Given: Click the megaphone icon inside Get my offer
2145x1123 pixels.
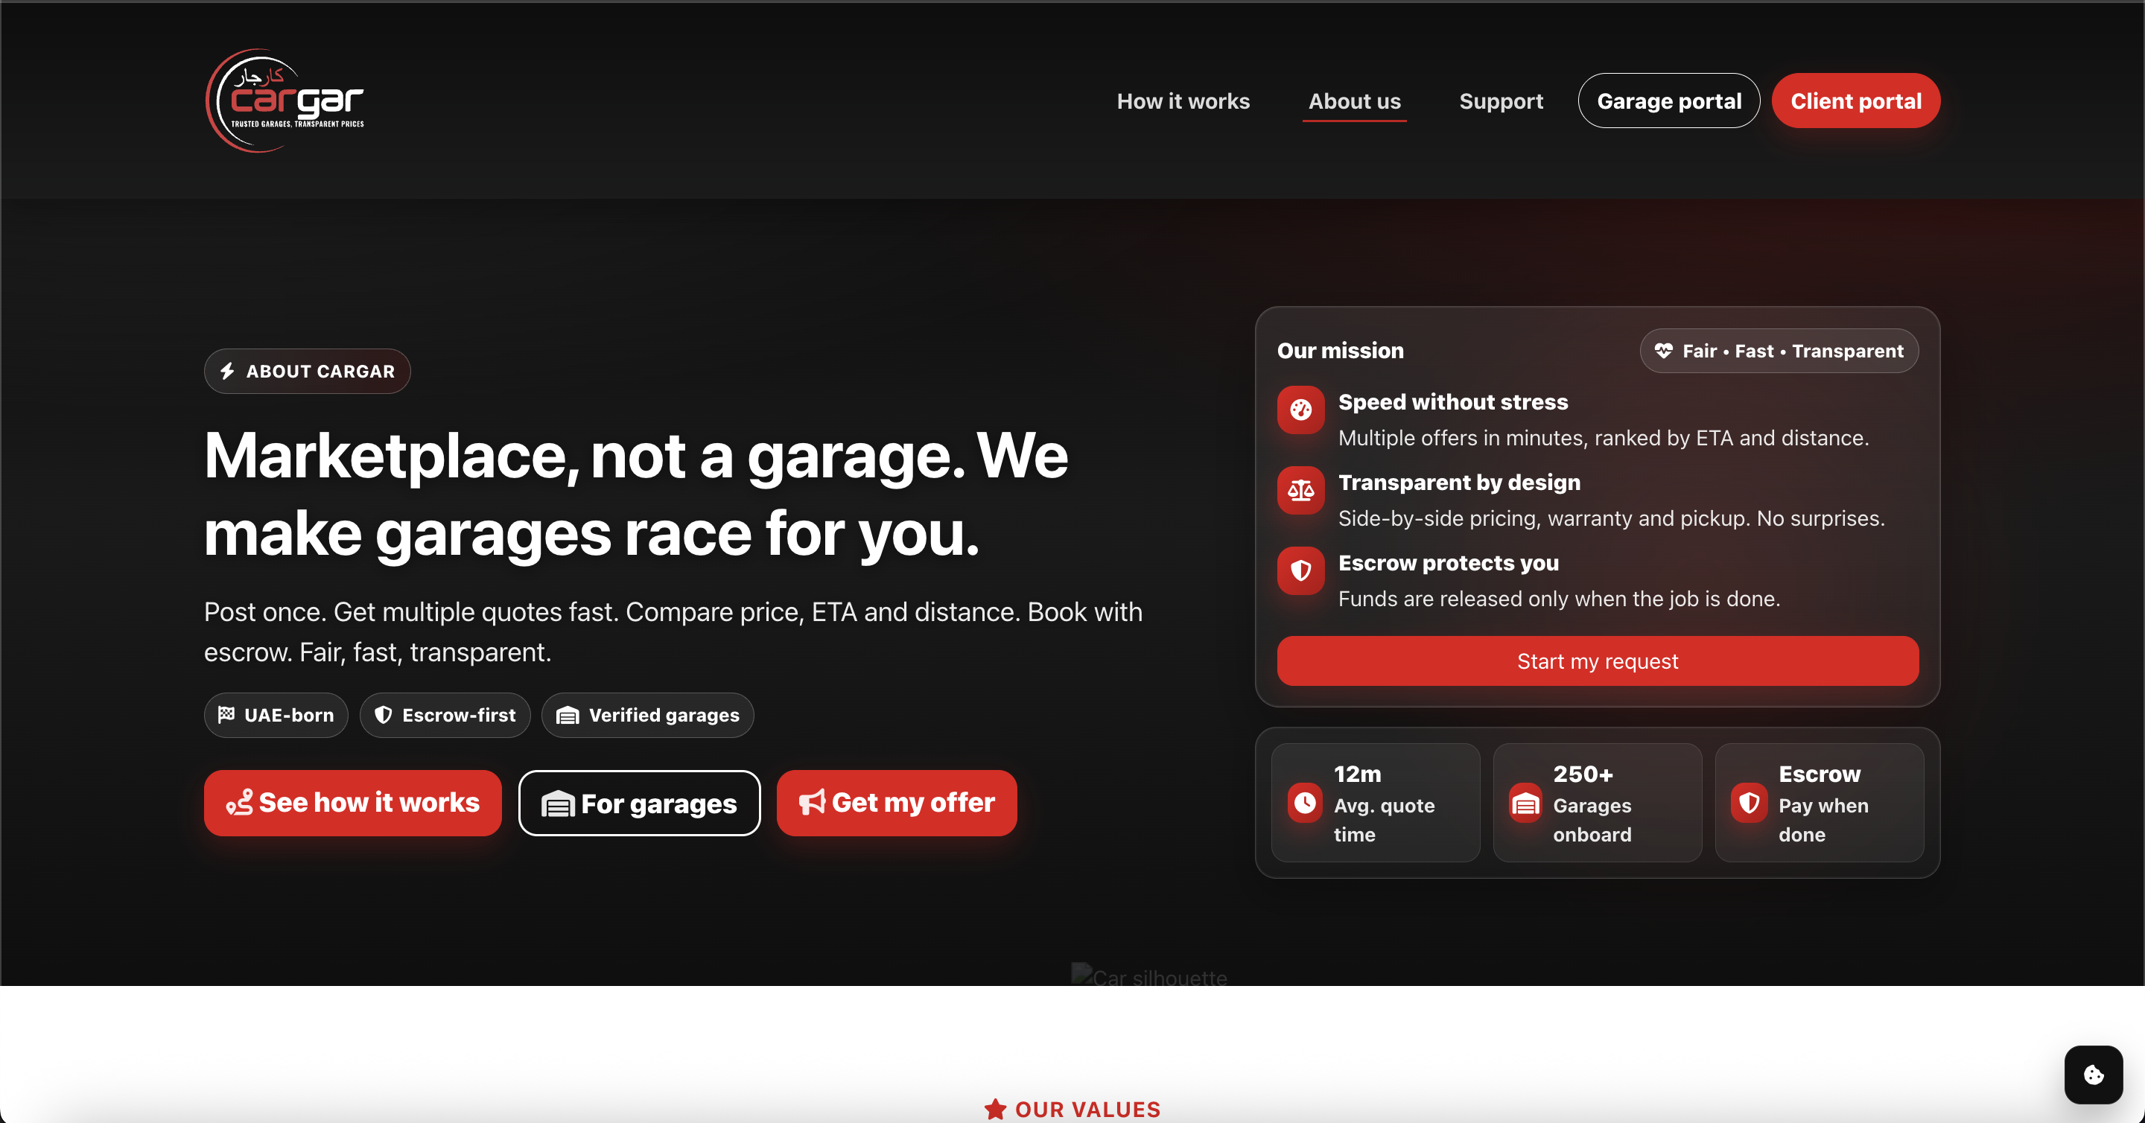Looking at the screenshot, I should pos(812,803).
